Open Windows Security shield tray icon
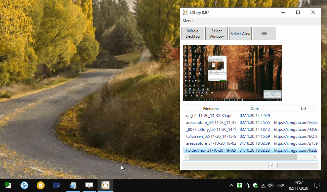Screen dimensions: 327x192 (x=255, y=185)
